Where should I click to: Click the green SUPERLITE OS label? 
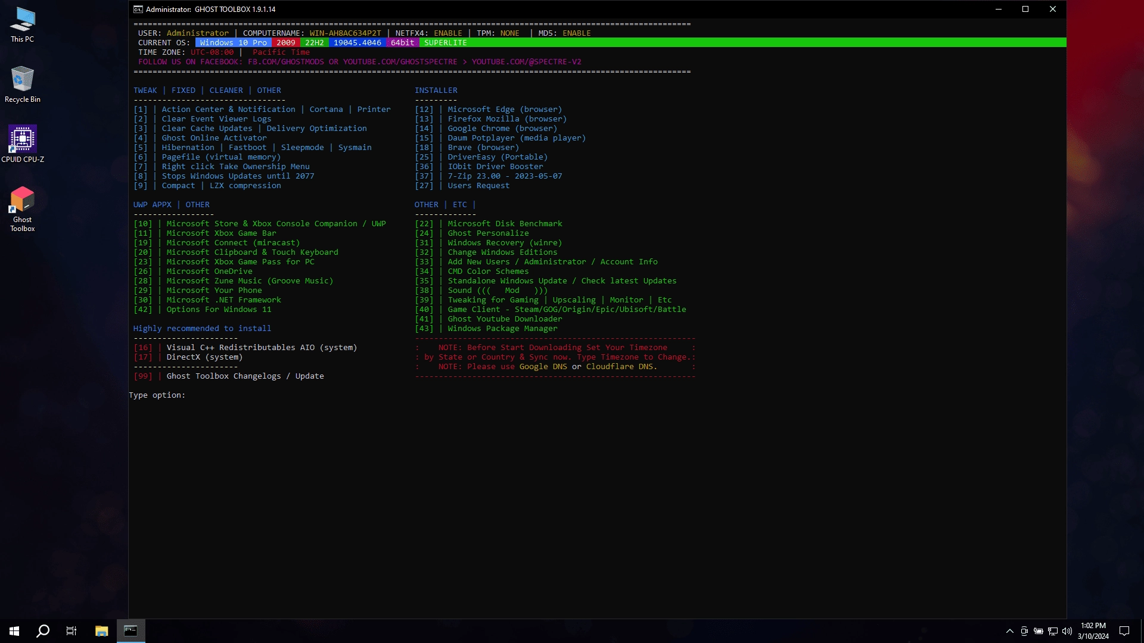click(446, 43)
